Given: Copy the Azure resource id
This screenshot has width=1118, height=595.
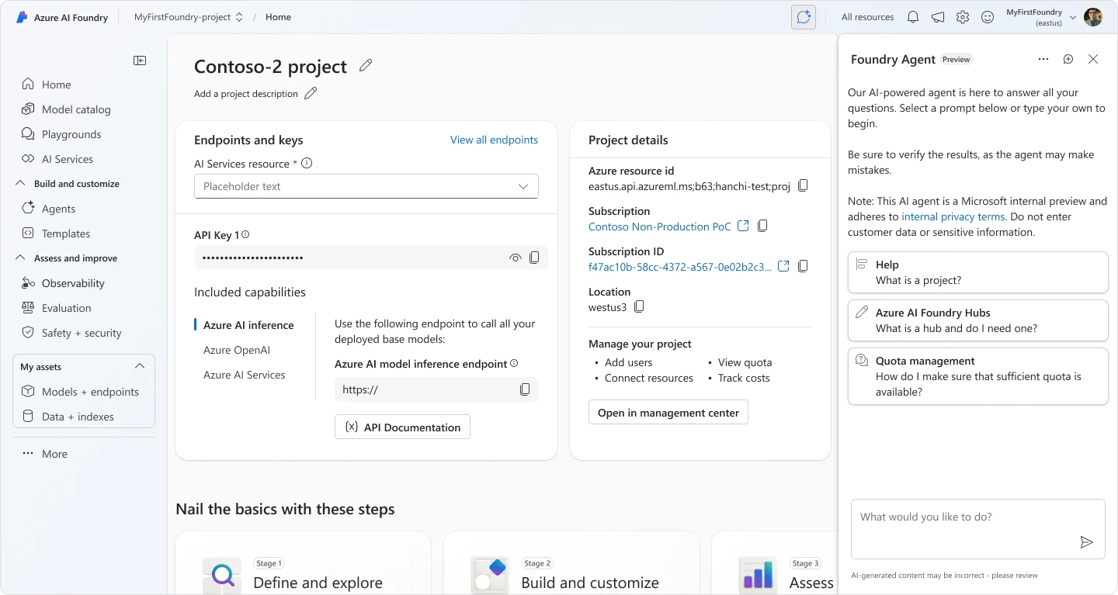Looking at the screenshot, I should [804, 185].
